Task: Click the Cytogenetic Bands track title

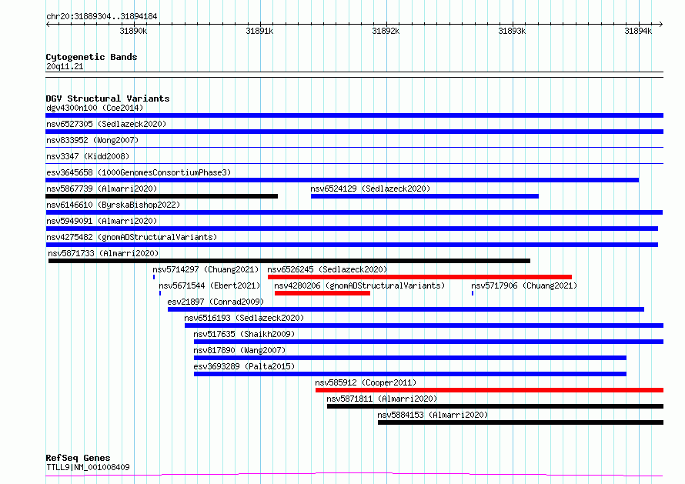Action: pyautogui.click(x=92, y=57)
